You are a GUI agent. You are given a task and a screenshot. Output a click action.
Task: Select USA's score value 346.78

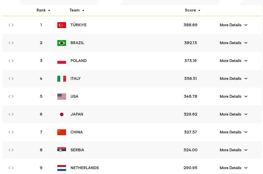click(x=190, y=96)
